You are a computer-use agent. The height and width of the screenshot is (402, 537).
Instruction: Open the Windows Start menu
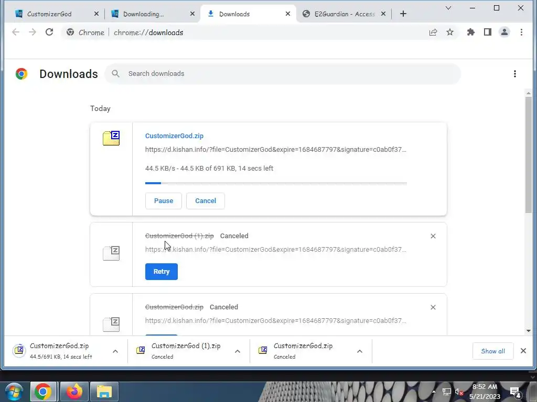pyautogui.click(x=14, y=392)
